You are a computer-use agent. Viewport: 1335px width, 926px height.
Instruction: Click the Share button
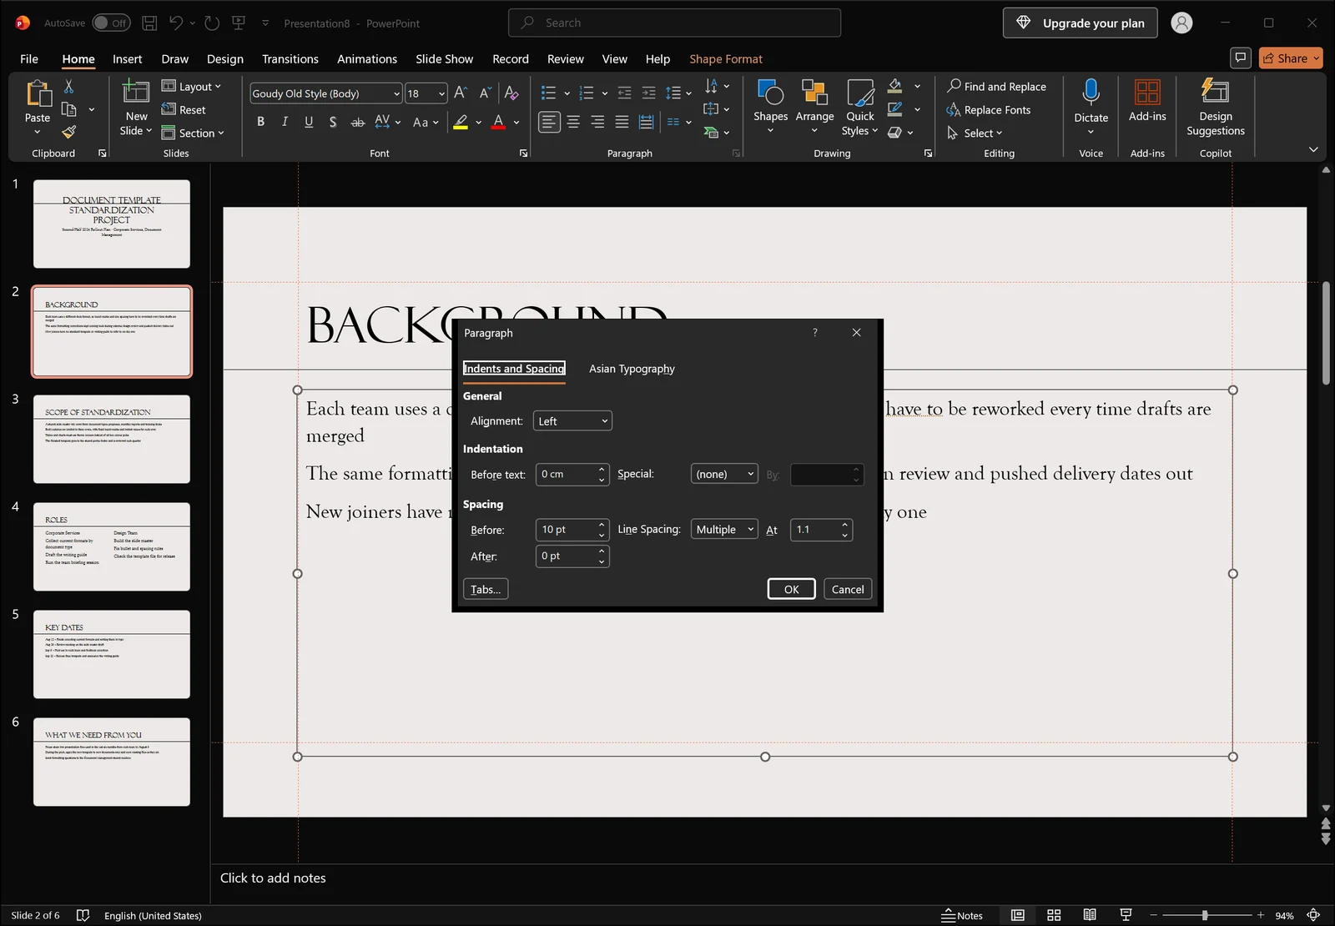tap(1291, 58)
